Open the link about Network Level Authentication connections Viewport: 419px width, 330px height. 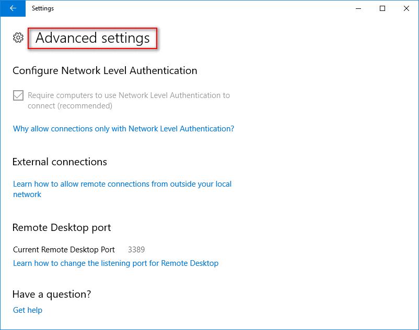click(x=123, y=129)
